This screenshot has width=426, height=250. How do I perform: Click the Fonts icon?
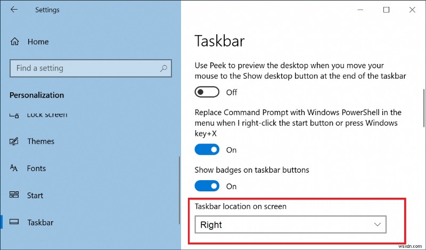(14, 168)
